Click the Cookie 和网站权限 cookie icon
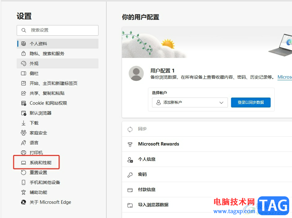Screen dimensions: 292x218 pyautogui.click(x=24, y=103)
